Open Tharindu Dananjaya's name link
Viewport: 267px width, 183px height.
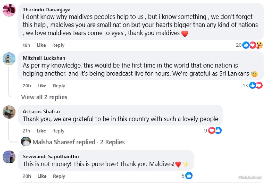click(x=47, y=10)
